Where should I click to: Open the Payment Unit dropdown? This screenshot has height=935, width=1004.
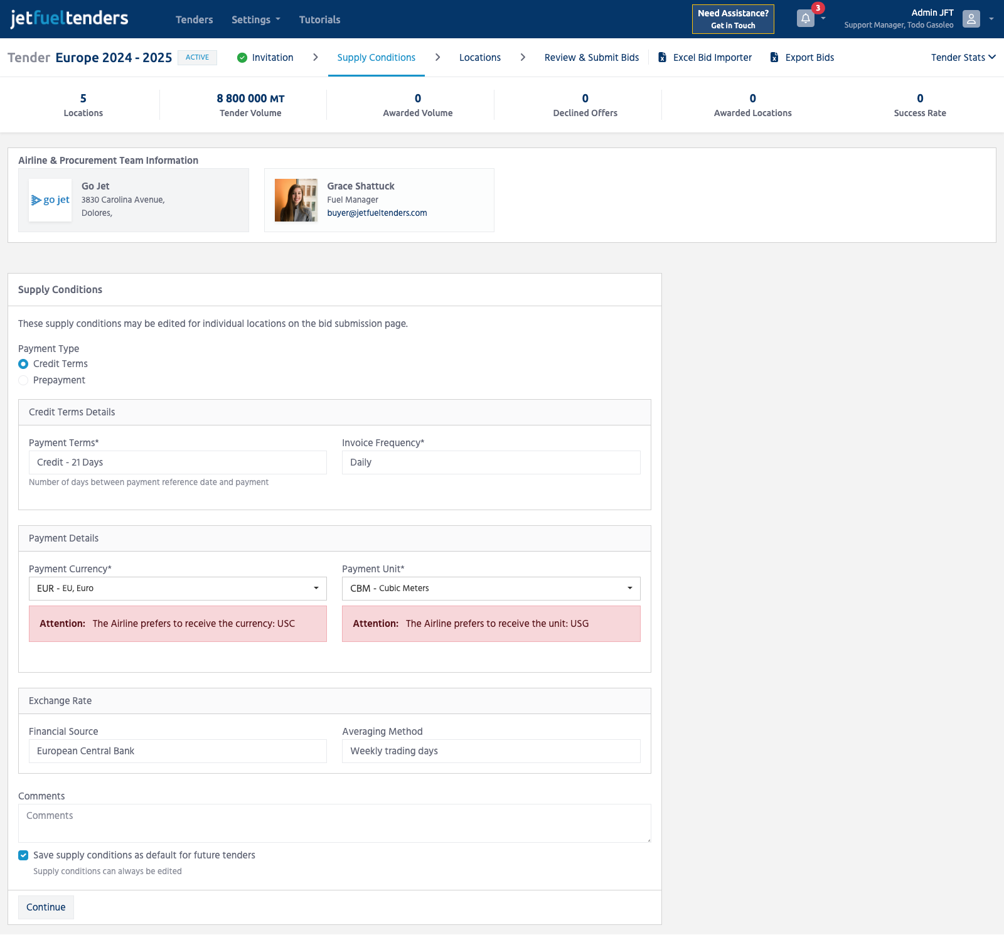pos(491,589)
